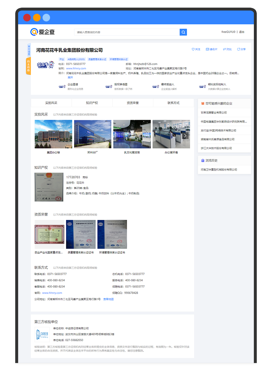Click the A级纳税人(2020) tag
Image resolution: width=272 pixels, height=375 pixels.
(x=76, y=59)
